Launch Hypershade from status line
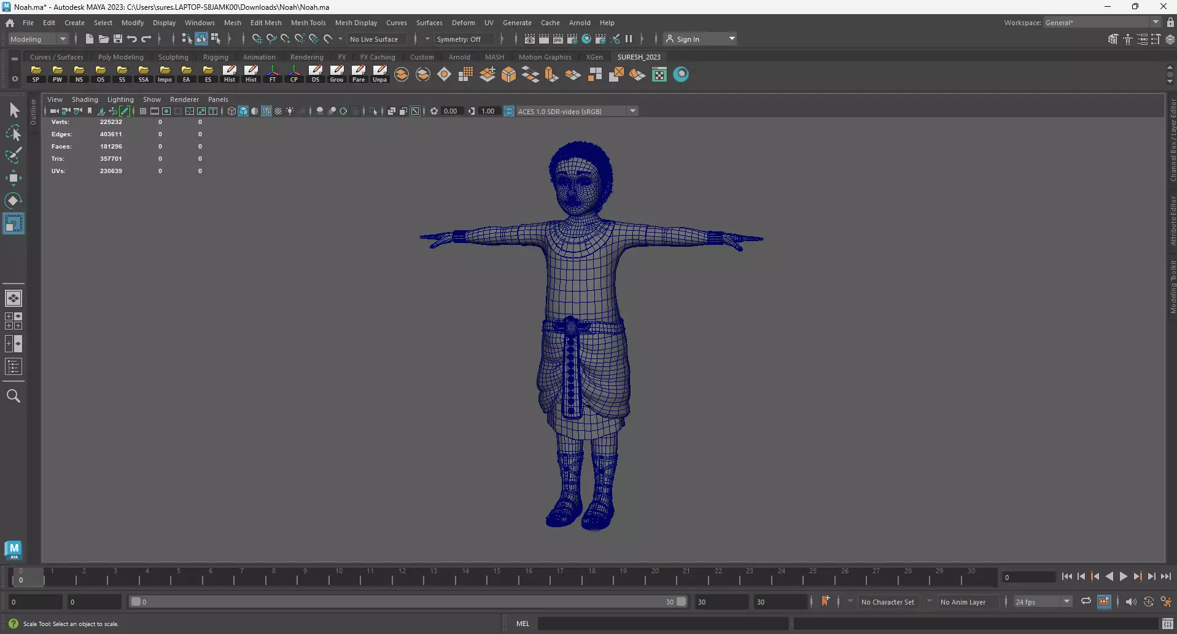The image size is (1177, 634). pos(586,39)
